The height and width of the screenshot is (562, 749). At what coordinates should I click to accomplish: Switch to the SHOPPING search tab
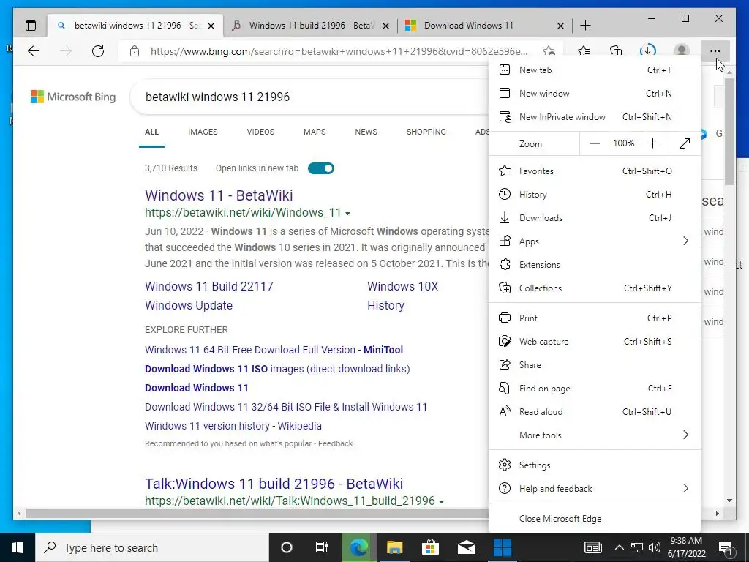click(426, 132)
